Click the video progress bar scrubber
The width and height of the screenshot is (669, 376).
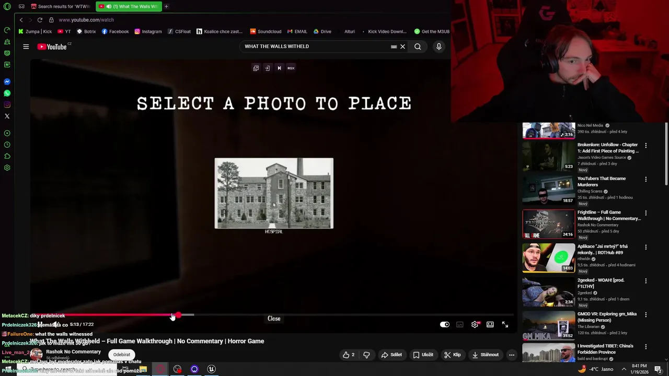[x=178, y=315]
